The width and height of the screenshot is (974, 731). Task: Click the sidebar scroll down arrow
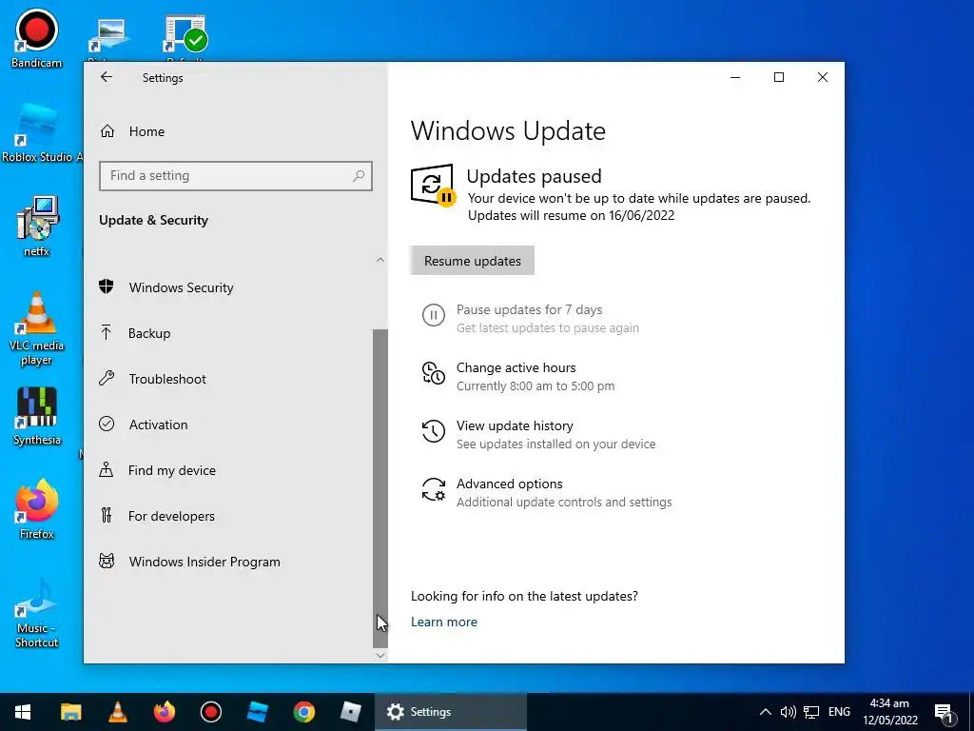[380, 655]
